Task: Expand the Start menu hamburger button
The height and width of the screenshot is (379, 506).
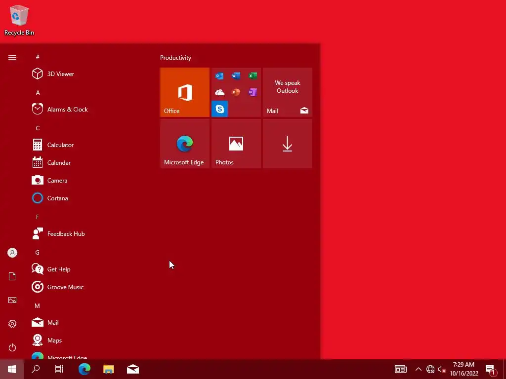Action: [12, 57]
